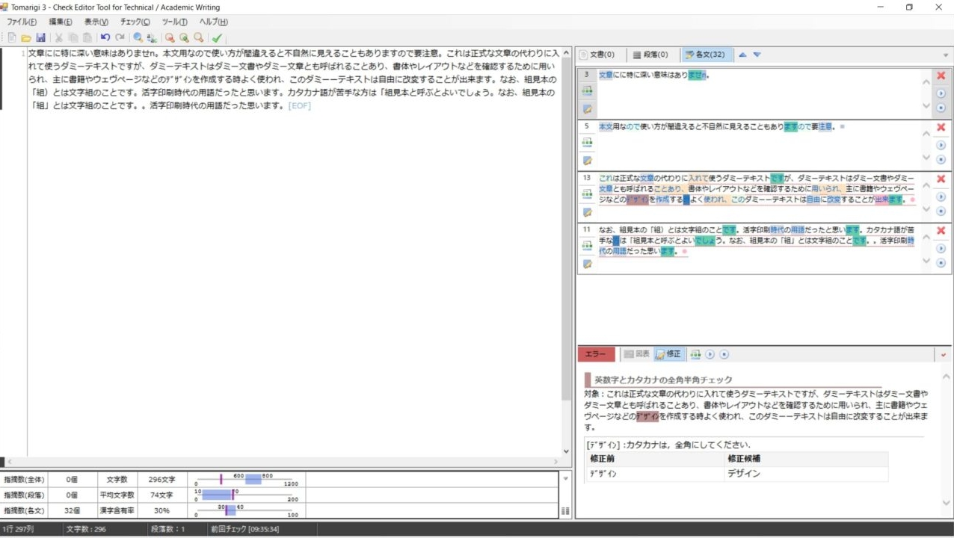This screenshot has width=954, height=538.
Task: Open the search magnifier tool icon
Action: [x=138, y=37]
